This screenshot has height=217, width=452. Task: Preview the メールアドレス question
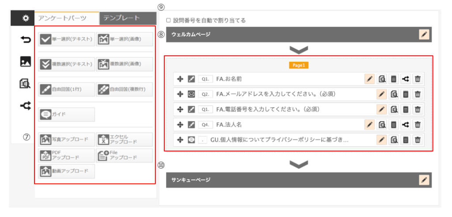(x=394, y=94)
